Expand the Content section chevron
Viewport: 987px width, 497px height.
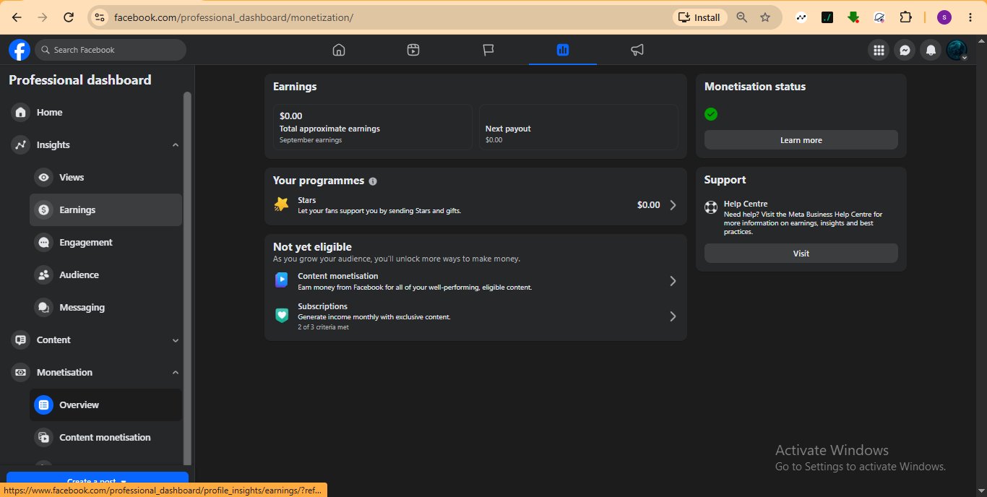[175, 340]
